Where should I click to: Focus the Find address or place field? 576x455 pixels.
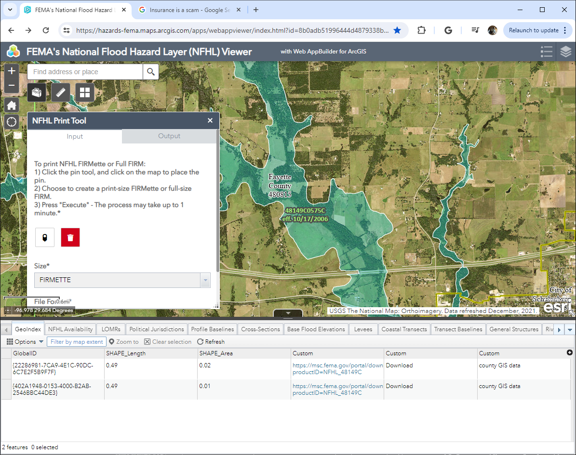85,72
